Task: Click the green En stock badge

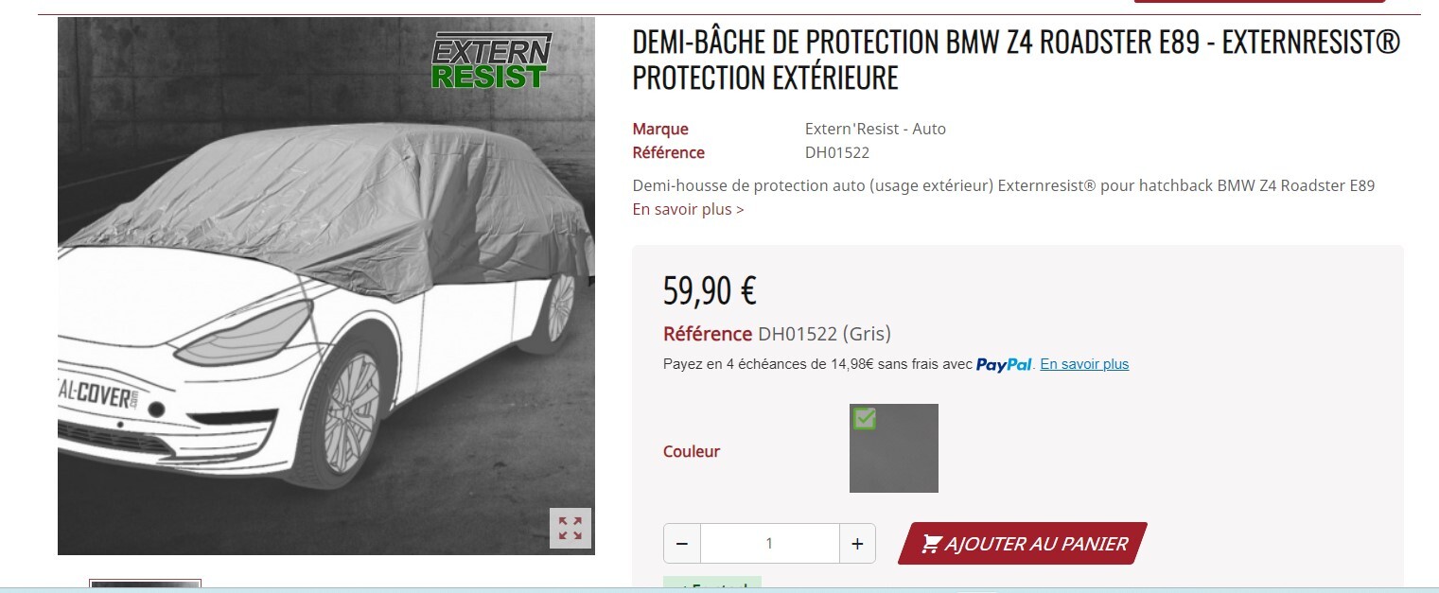Action: pyautogui.click(x=712, y=584)
